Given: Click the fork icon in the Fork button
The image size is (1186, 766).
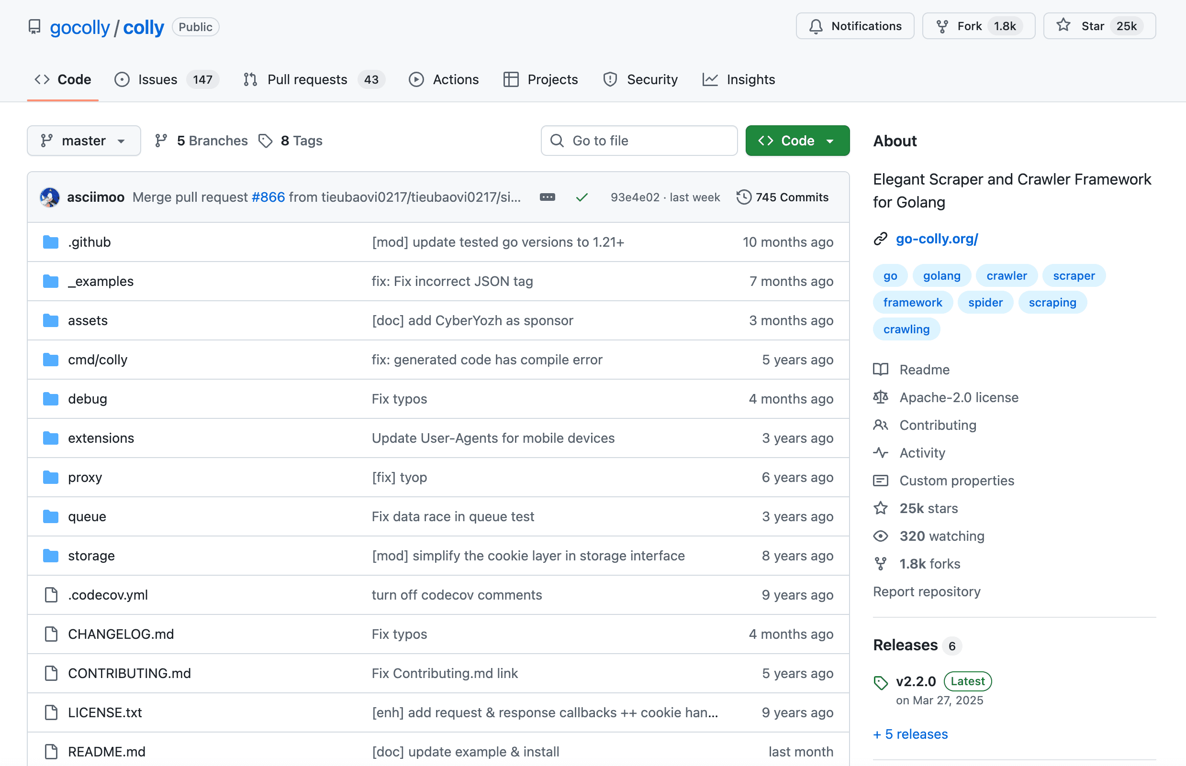Looking at the screenshot, I should tap(942, 26).
